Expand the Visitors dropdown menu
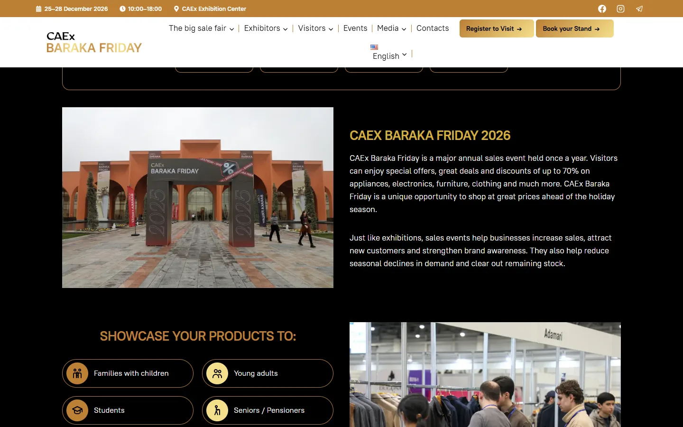The image size is (683, 427). pyautogui.click(x=316, y=28)
